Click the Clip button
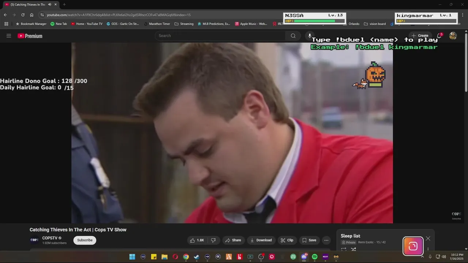 pos(287,240)
